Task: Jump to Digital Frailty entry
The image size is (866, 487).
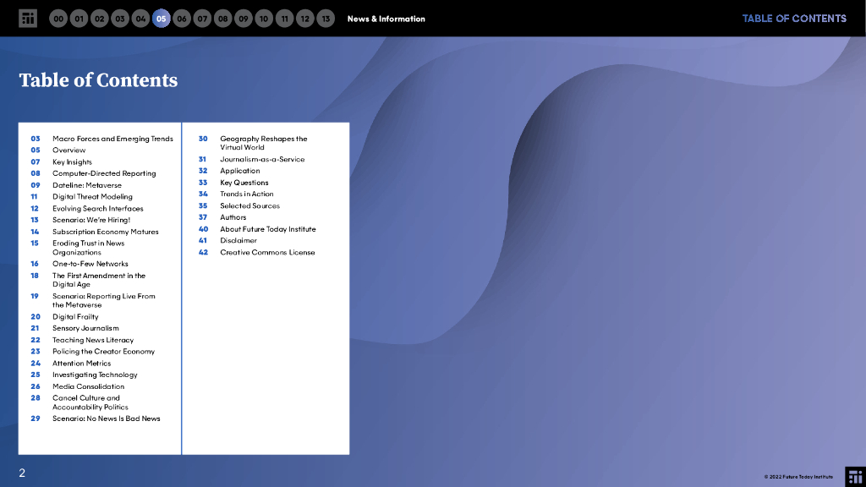Action: [x=75, y=317]
